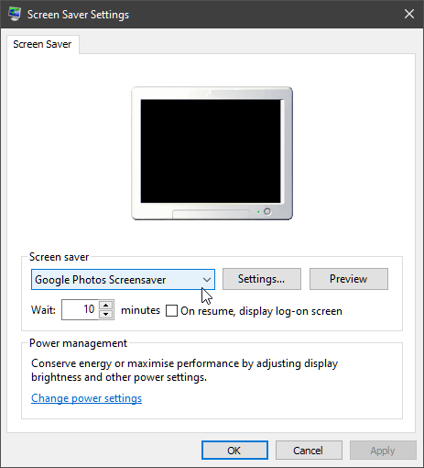Click the Screen Saver Settings title bar icon
Viewport: 424px width, 468px height.
(15, 14)
